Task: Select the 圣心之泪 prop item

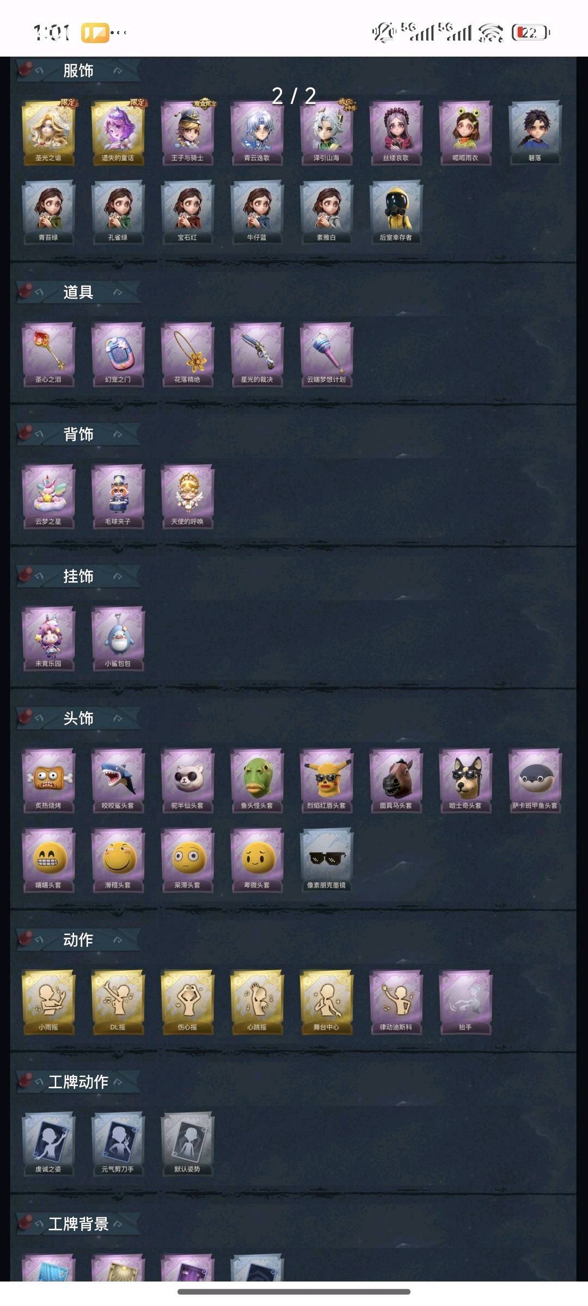Action: point(48,354)
